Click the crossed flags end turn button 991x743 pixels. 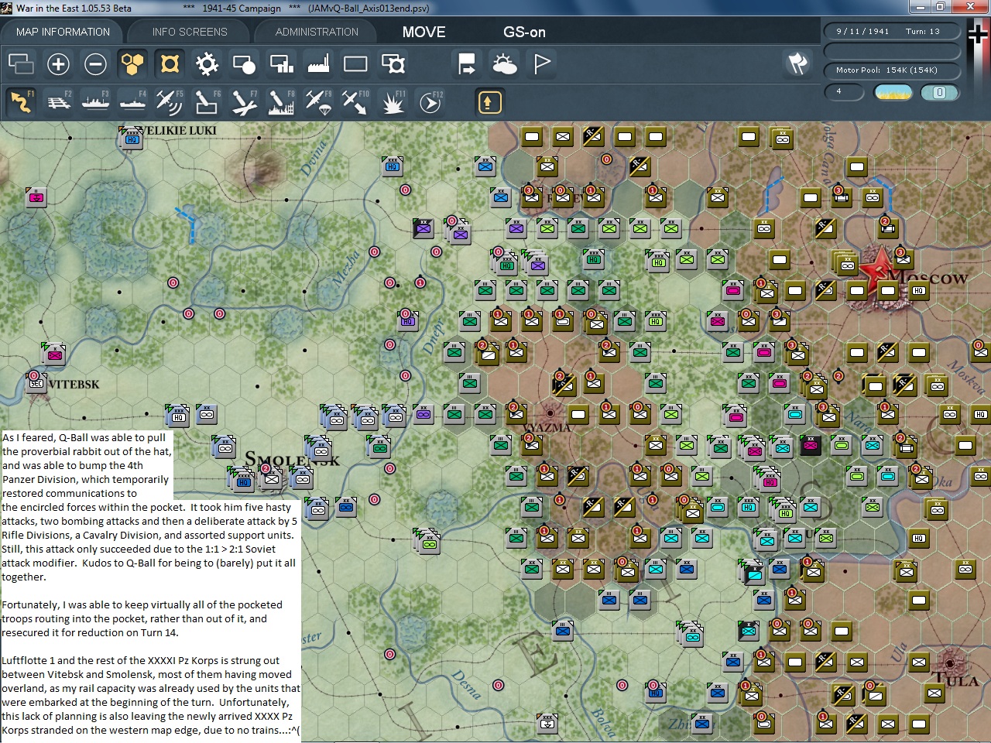click(x=797, y=63)
